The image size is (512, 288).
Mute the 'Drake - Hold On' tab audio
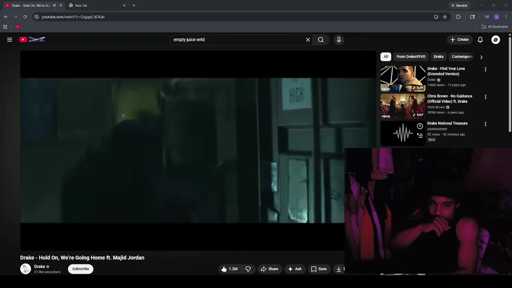pos(54,6)
